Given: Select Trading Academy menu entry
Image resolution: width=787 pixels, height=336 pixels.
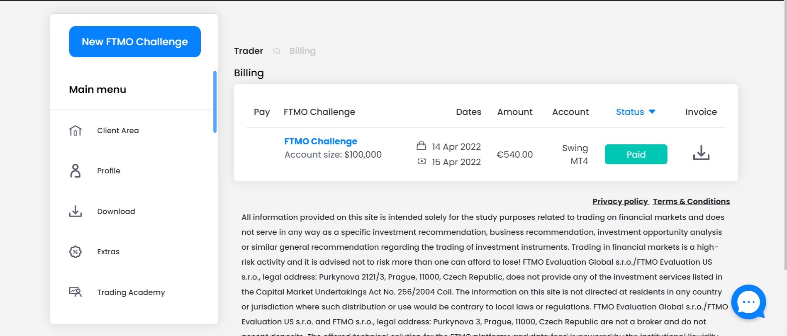Looking at the screenshot, I should click(131, 292).
